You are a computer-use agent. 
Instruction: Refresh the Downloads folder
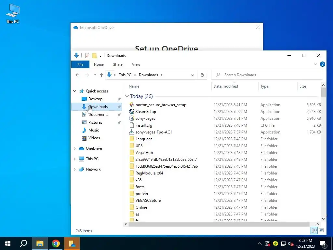click(x=202, y=75)
